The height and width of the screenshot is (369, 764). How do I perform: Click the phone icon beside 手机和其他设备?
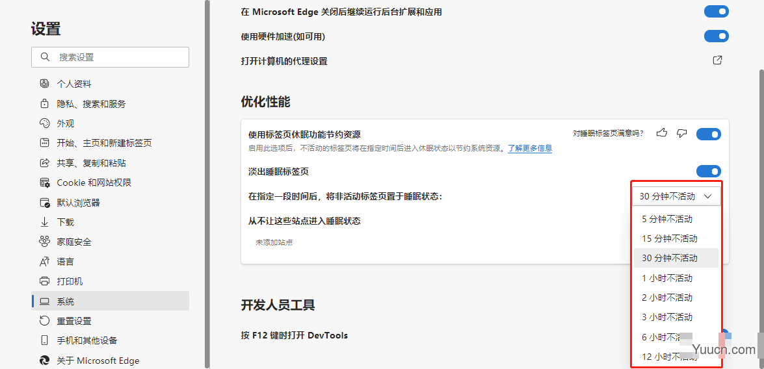(44, 341)
